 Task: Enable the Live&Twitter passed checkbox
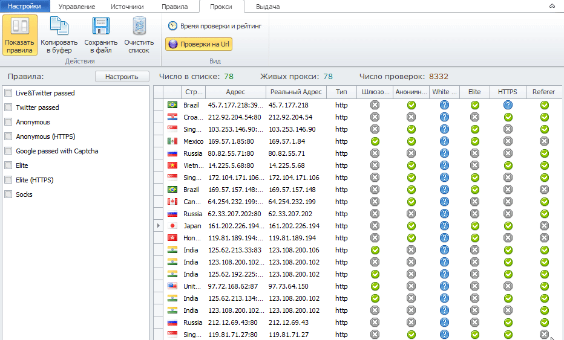[x=8, y=93]
